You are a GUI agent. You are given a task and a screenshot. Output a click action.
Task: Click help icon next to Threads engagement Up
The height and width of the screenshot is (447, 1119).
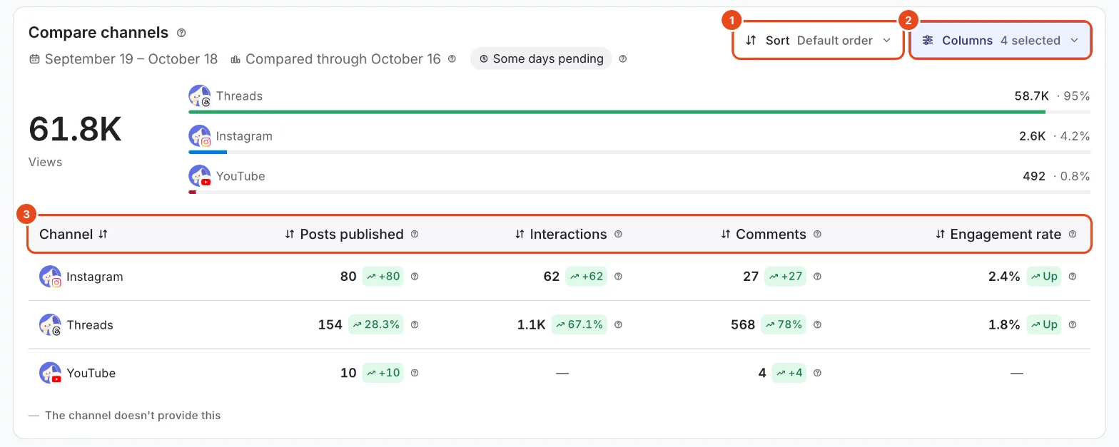click(1073, 325)
